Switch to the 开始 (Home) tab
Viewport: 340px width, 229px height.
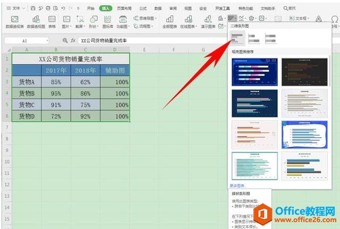(x=90, y=9)
